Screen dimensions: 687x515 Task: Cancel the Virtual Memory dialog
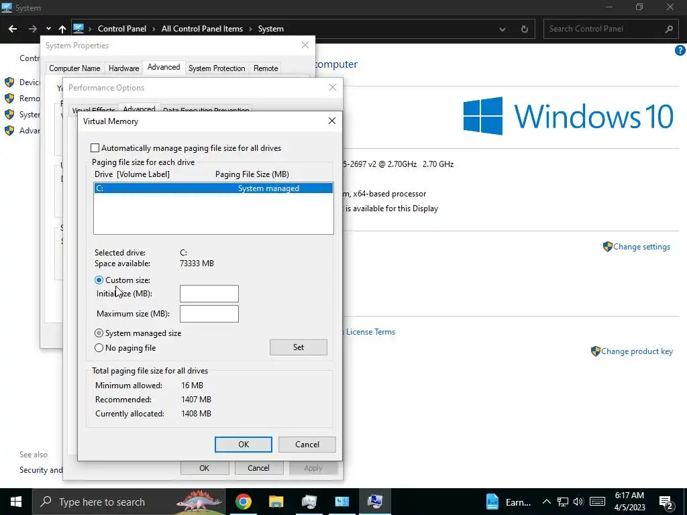(307, 445)
